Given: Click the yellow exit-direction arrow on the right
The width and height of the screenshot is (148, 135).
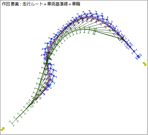Looking at the screenshot, I should (145, 64).
